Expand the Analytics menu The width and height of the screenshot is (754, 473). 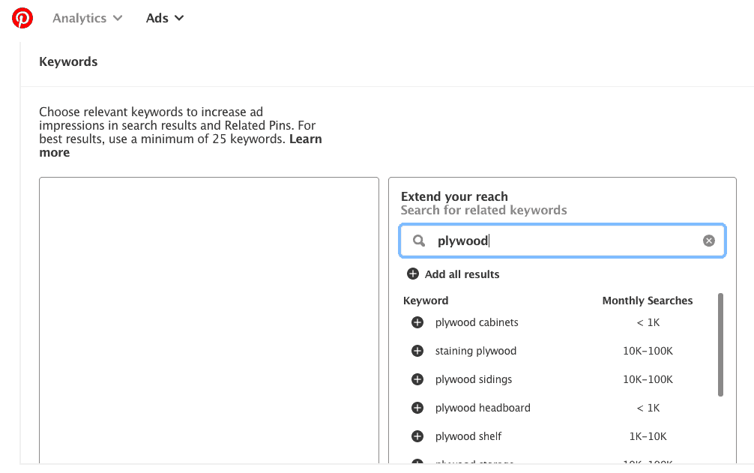pyautogui.click(x=87, y=18)
